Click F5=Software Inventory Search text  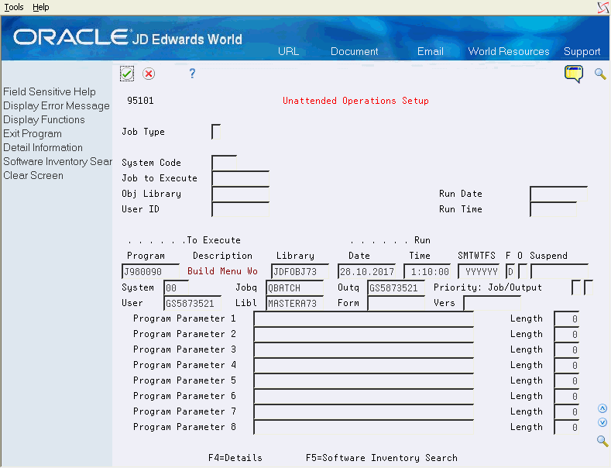382,458
